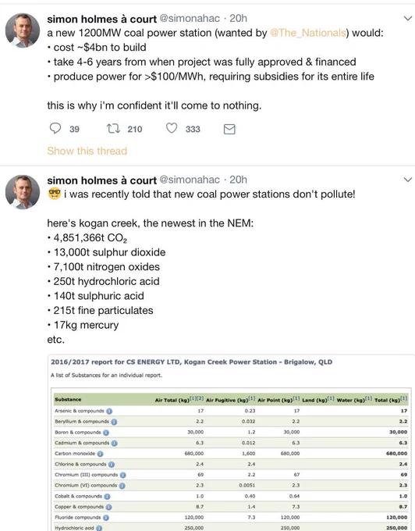The height and width of the screenshot is (531, 415).
Task: Open the @The_Nationals mention link
Action: point(308,33)
